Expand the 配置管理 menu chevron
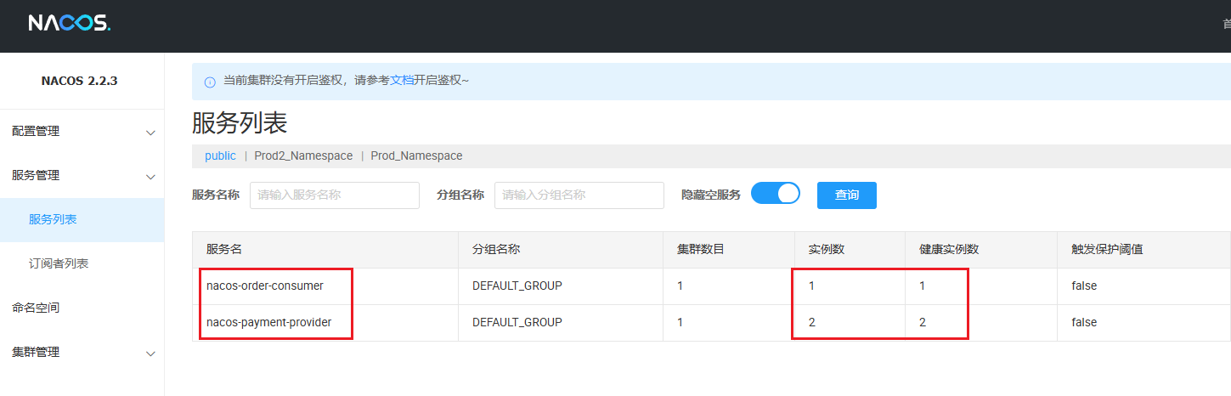 150,133
